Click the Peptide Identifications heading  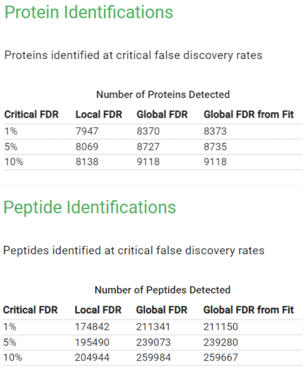point(90,208)
